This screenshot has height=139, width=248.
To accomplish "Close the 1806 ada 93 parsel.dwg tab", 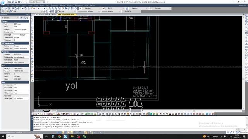I will [x=76, y=15].
